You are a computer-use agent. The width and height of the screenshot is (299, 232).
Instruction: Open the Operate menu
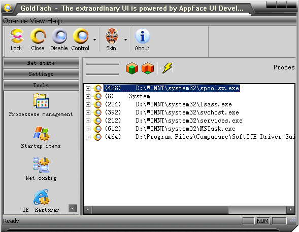click(x=15, y=21)
